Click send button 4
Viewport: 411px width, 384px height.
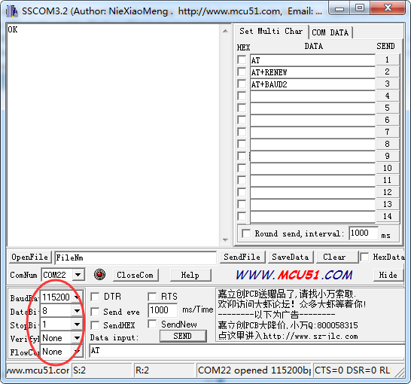coord(387,96)
